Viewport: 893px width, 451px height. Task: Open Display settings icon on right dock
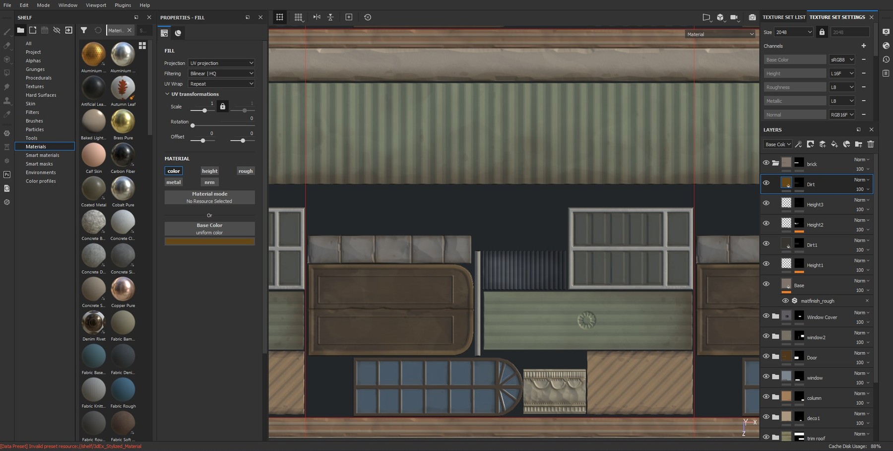pyautogui.click(x=886, y=32)
